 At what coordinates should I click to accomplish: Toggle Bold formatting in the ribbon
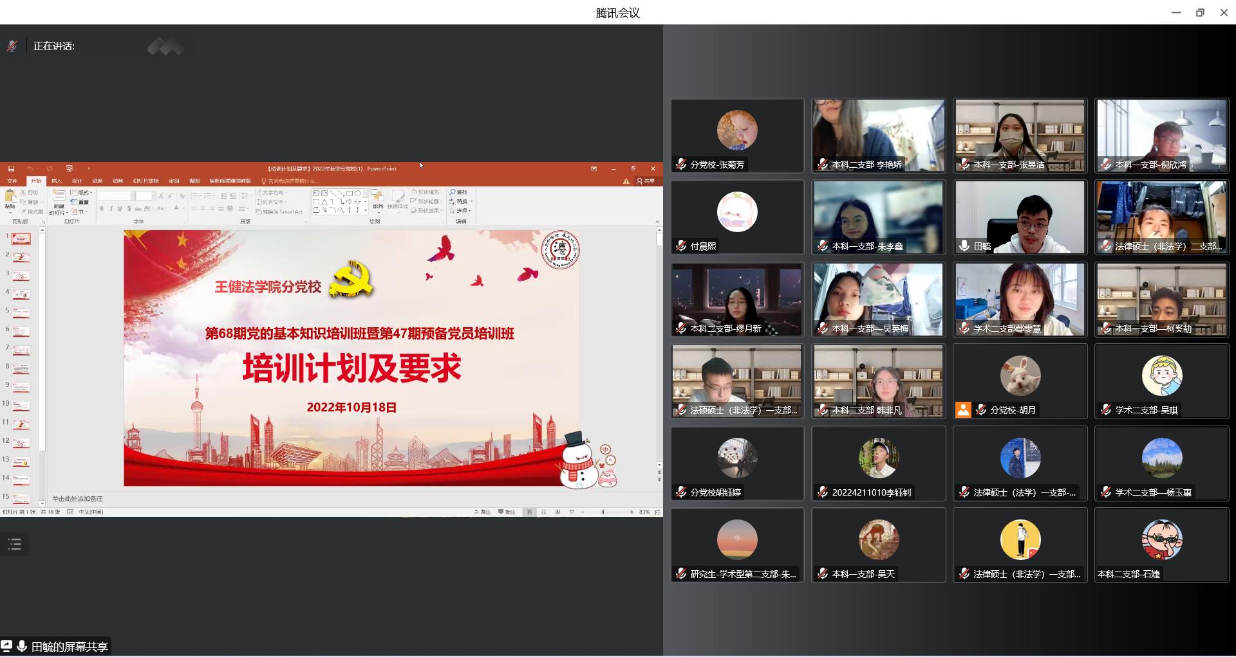(102, 209)
